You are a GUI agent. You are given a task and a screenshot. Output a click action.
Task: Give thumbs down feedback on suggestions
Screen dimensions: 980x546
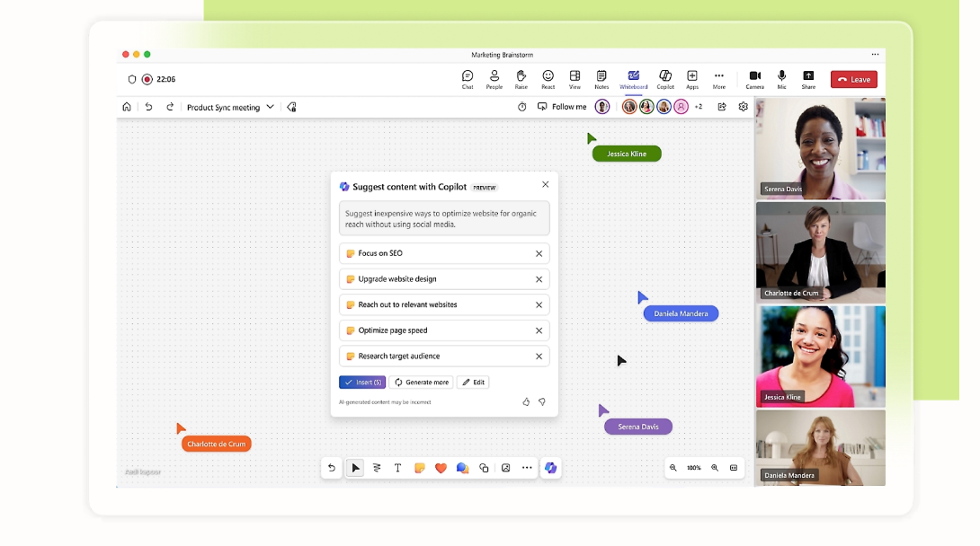[x=542, y=401]
